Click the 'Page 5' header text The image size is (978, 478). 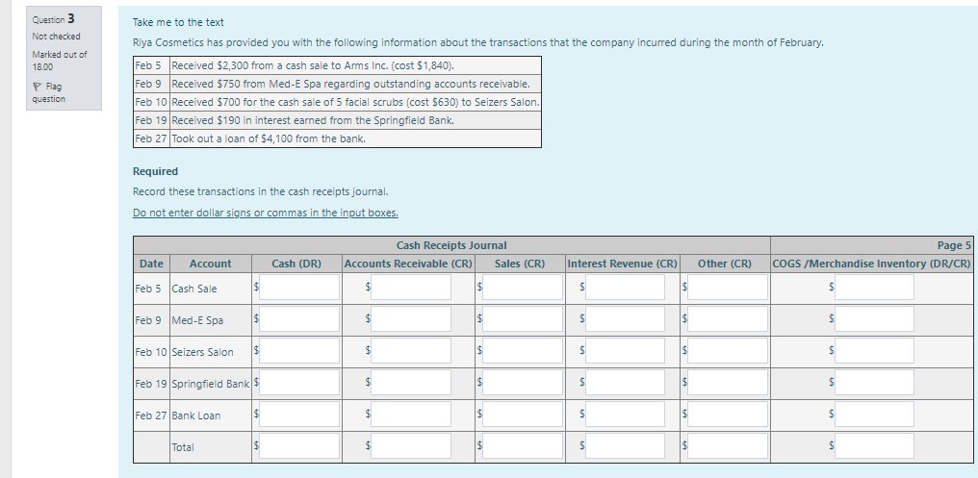click(x=954, y=245)
